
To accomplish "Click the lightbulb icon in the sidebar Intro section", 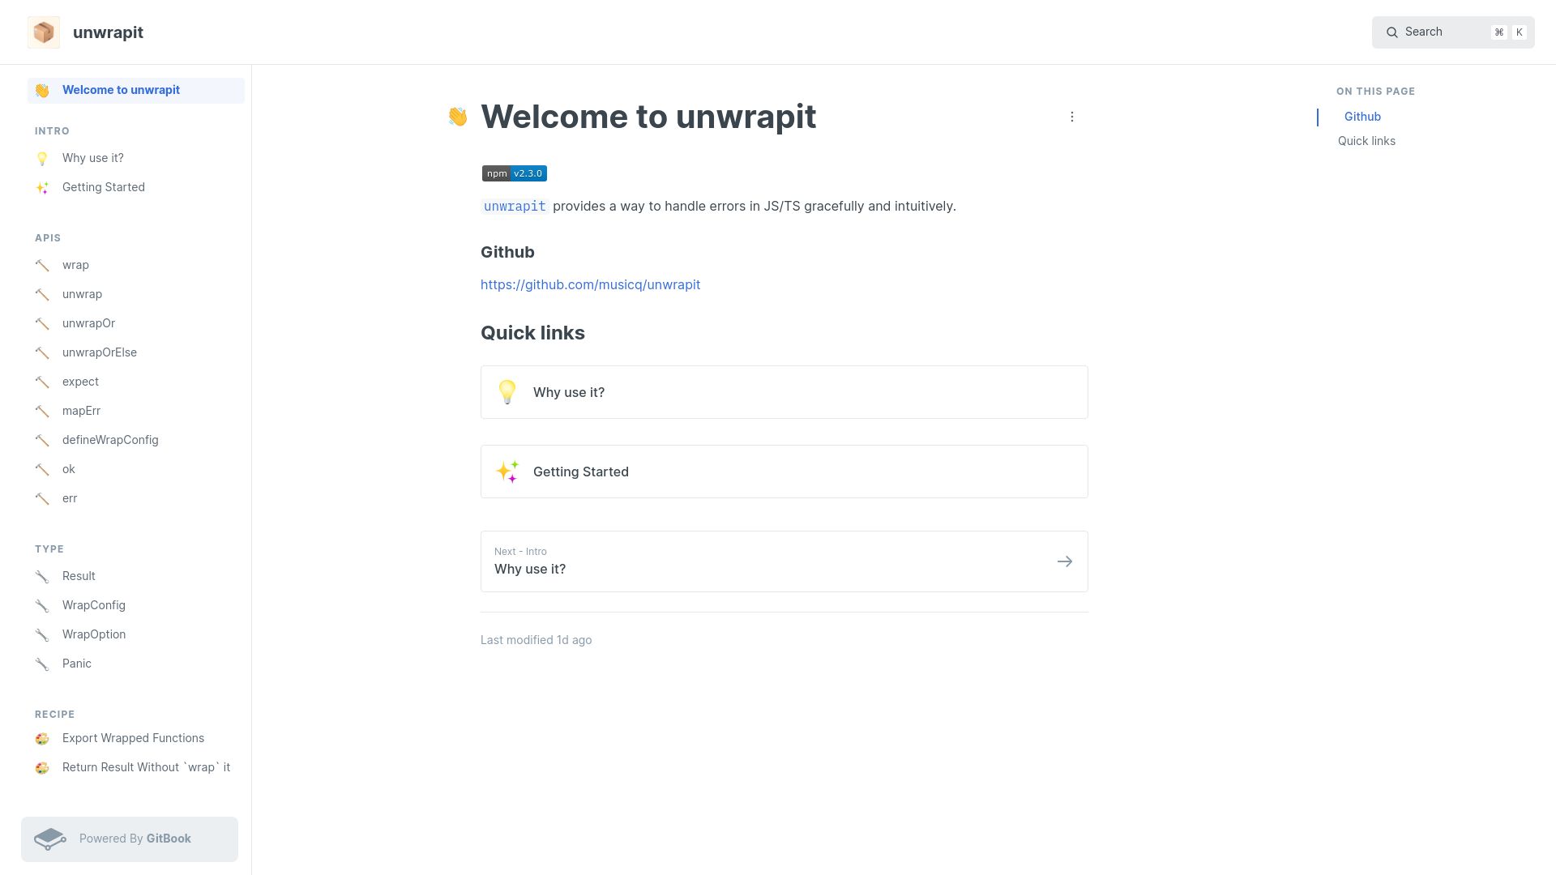I will pyautogui.click(x=42, y=159).
